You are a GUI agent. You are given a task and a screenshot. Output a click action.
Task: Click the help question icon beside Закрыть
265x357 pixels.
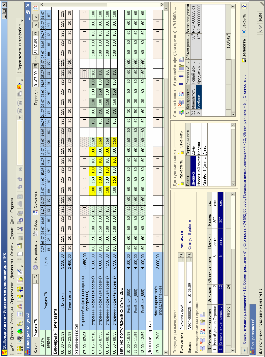(x=244, y=7)
